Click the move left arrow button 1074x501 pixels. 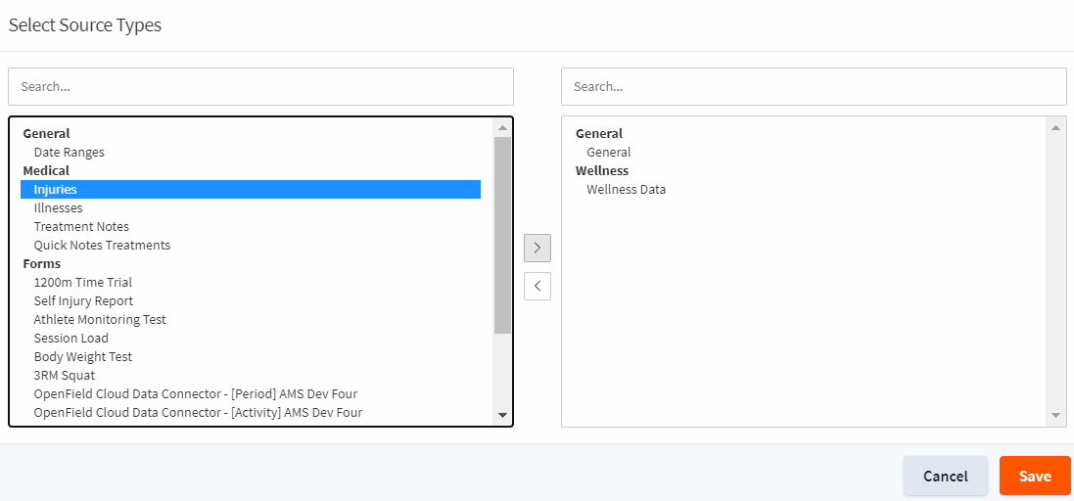coord(537,286)
